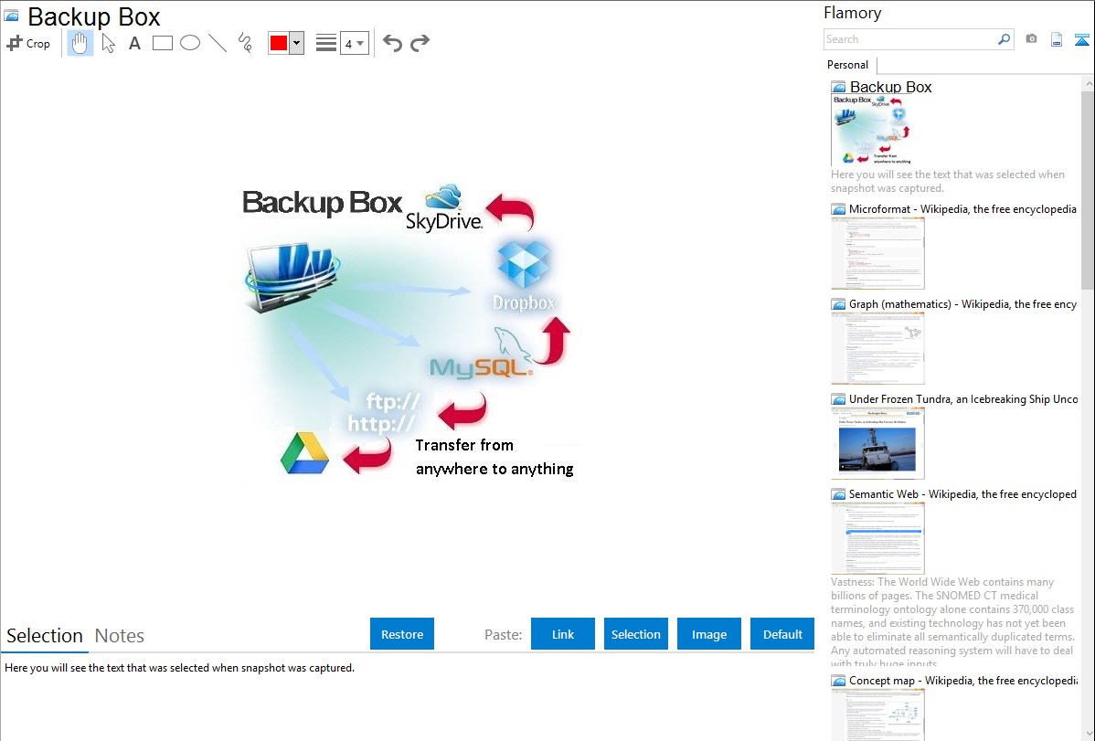Paste as Selection button
Viewport: 1095px width, 741px height.
click(635, 634)
